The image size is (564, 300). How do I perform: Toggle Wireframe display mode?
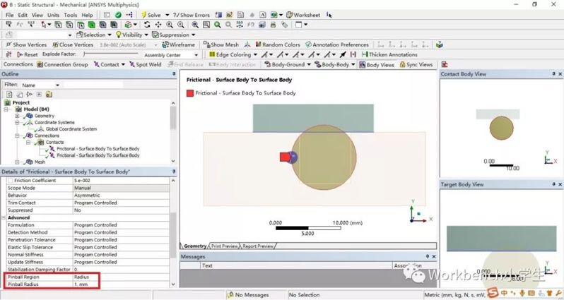pos(178,44)
